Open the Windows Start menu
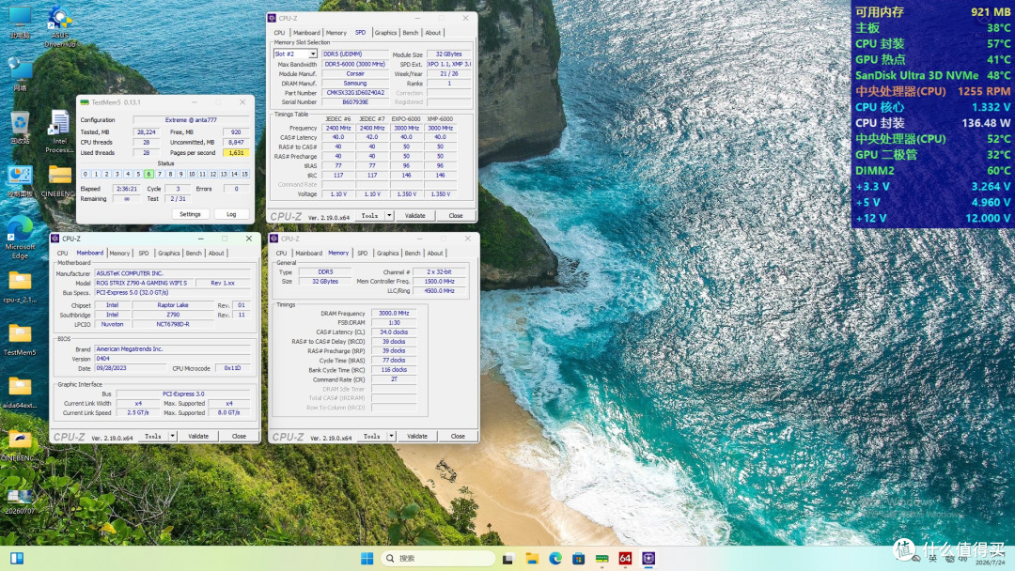 (367, 558)
